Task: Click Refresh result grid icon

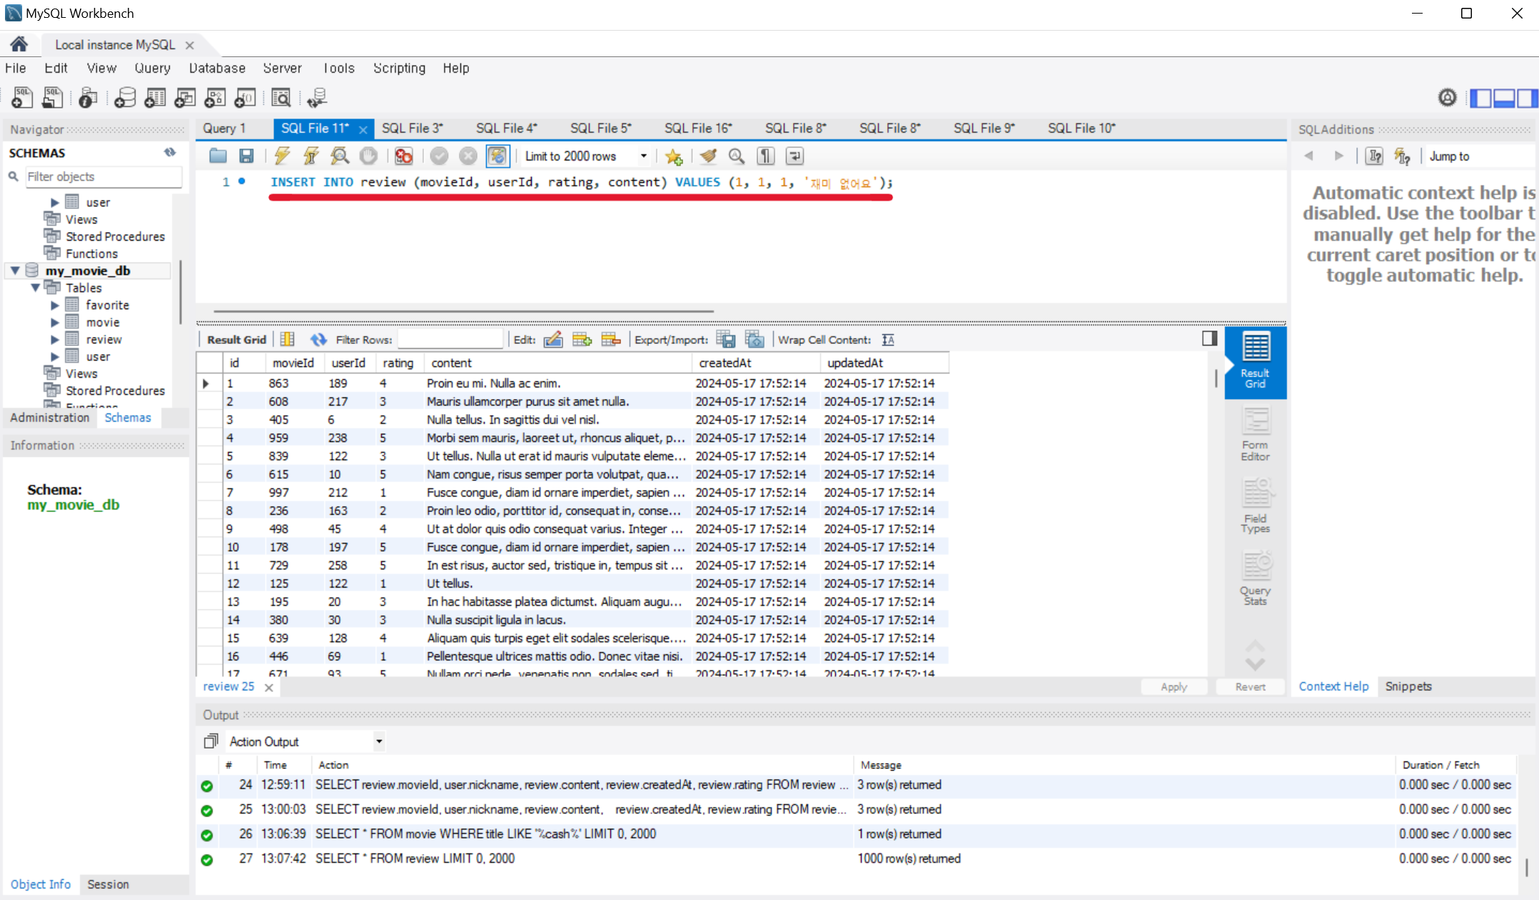Action: [x=318, y=340]
